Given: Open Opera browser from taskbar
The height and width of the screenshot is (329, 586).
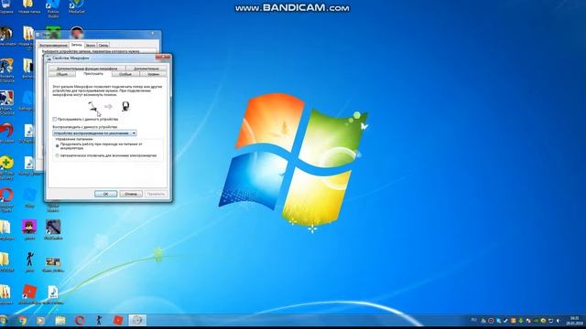Looking at the screenshot, I should tap(80, 320).
